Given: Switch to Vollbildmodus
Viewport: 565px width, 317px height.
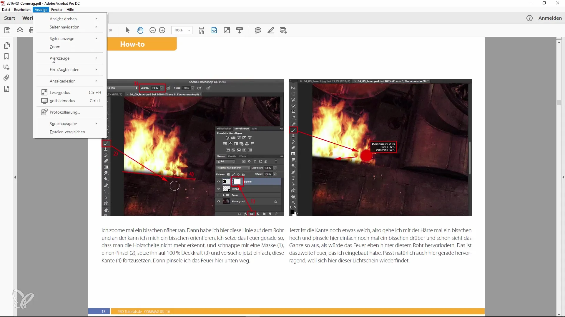Looking at the screenshot, I should coord(70,101).
